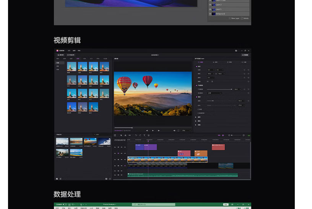The width and height of the screenshot is (312, 209).
Task: Select the highlighted first filter thumbnail
Action: pos(71,66)
